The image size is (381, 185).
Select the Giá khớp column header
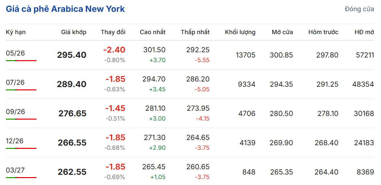(74, 32)
